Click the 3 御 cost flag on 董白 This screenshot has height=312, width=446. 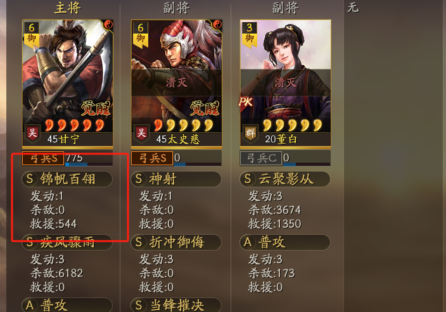tap(249, 34)
